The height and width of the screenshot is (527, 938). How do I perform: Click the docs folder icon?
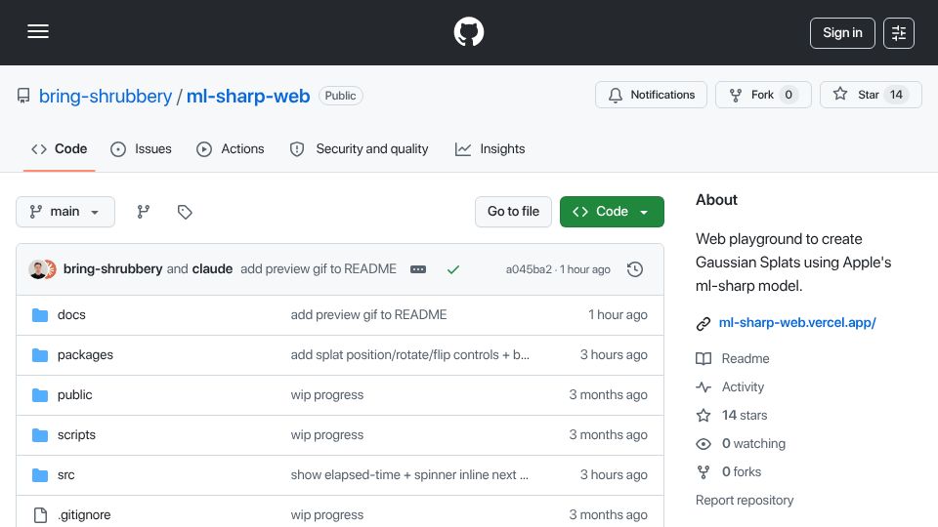tap(40, 315)
